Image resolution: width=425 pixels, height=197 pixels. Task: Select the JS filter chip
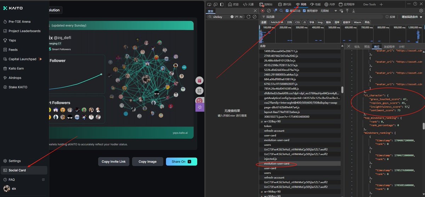[x=305, y=22]
